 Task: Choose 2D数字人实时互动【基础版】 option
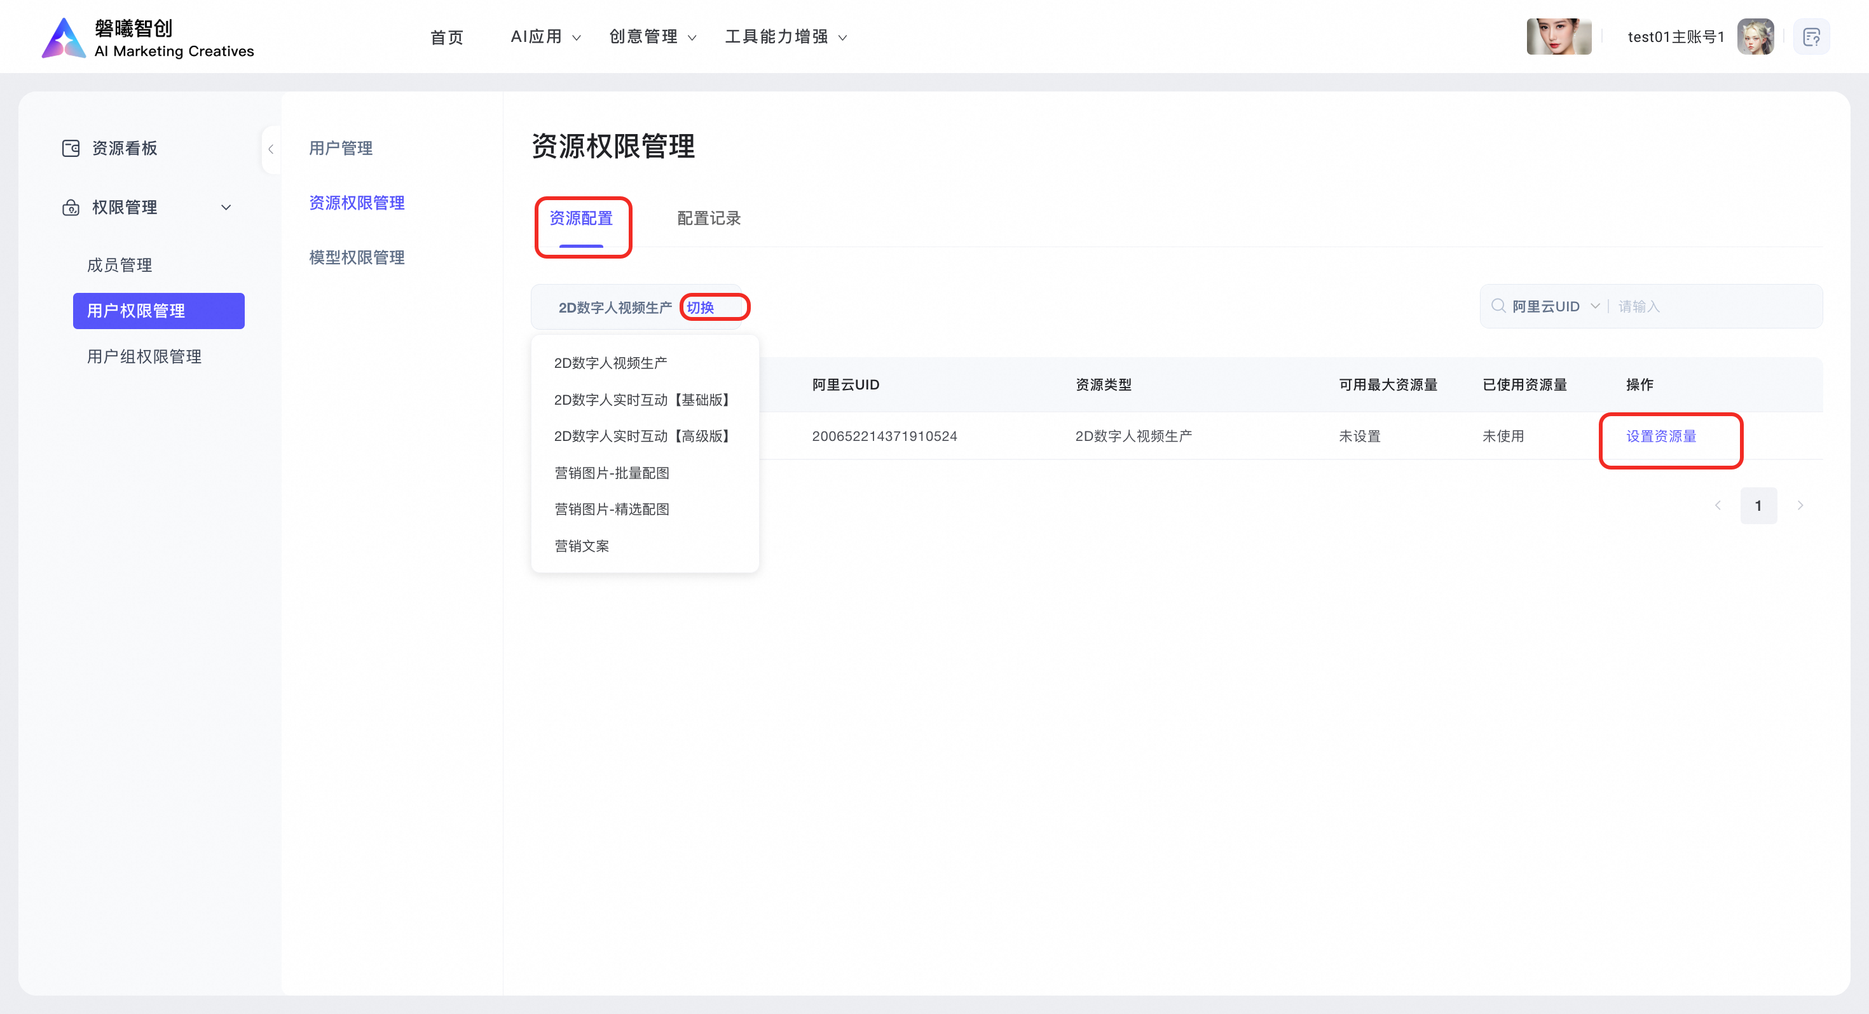pos(645,400)
